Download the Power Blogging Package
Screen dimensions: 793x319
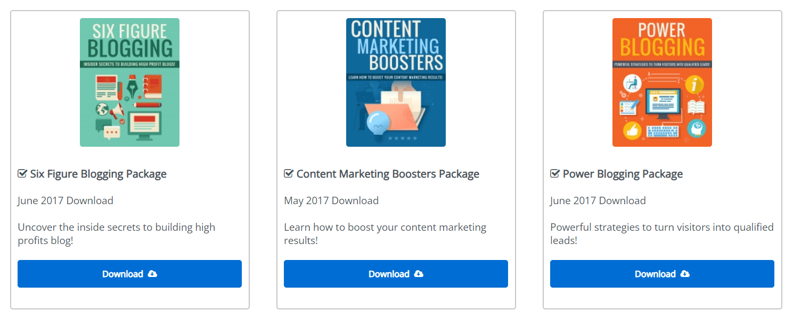[662, 274]
